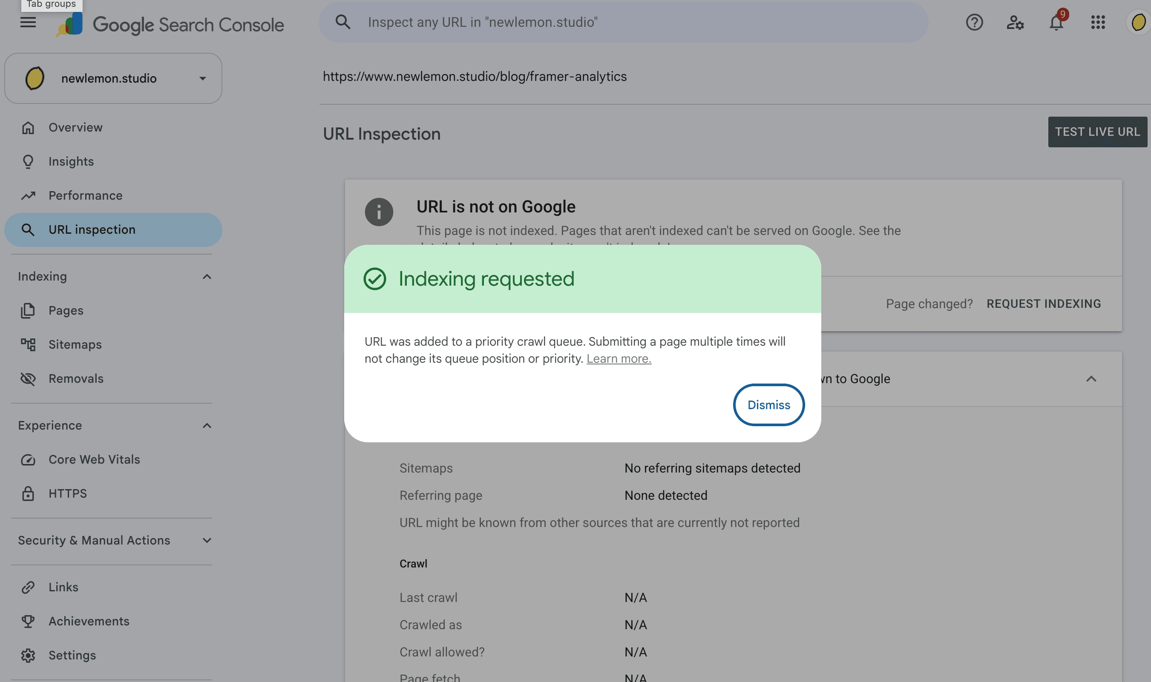The image size is (1151, 682).
Task: Click the HTTPS padlock icon
Action: pos(28,493)
